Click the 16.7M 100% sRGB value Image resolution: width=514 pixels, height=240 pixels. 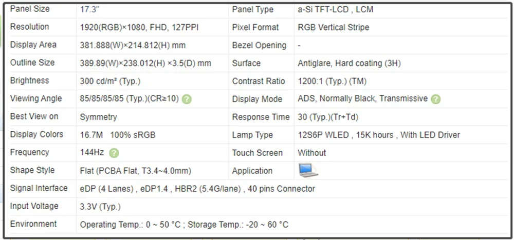pyautogui.click(x=117, y=135)
